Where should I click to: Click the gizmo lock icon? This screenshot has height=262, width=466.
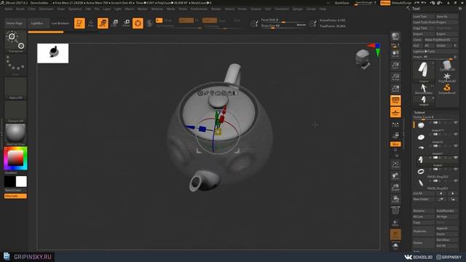229,93
